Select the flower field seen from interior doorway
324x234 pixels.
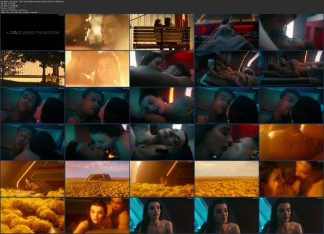click(x=162, y=179)
